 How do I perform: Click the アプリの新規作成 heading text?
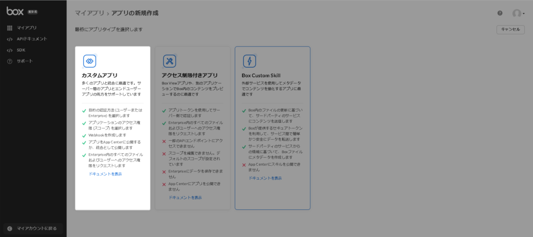[135, 13]
